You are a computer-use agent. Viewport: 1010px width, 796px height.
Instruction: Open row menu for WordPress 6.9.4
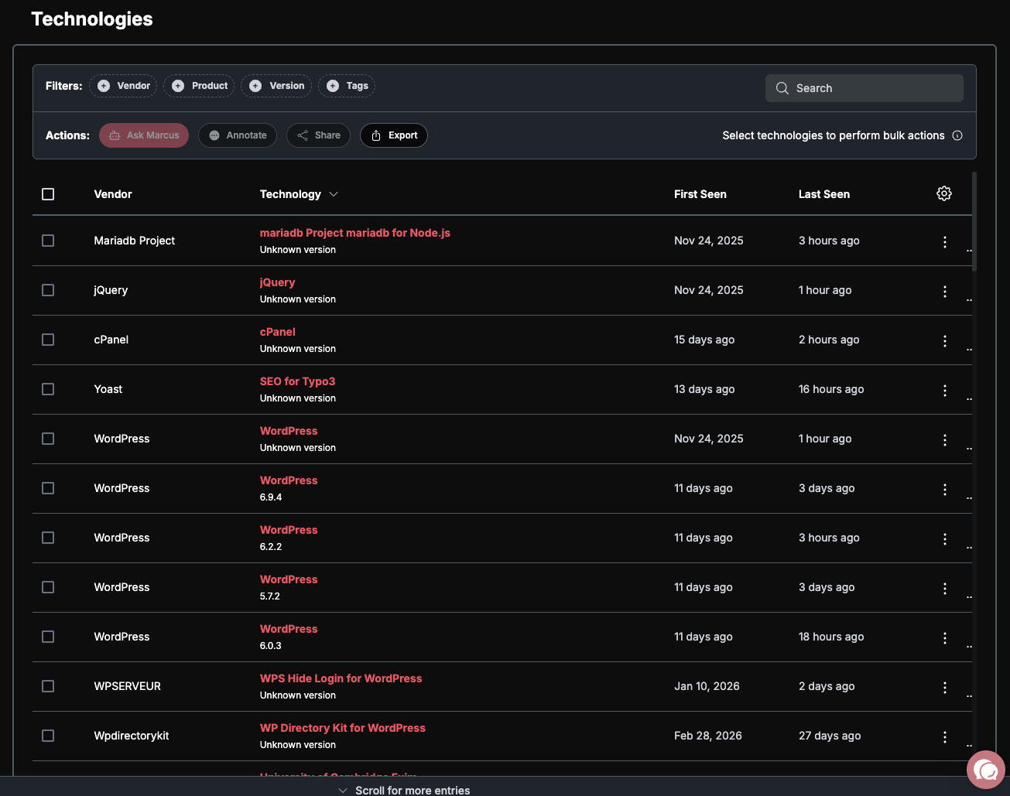tap(945, 489)
